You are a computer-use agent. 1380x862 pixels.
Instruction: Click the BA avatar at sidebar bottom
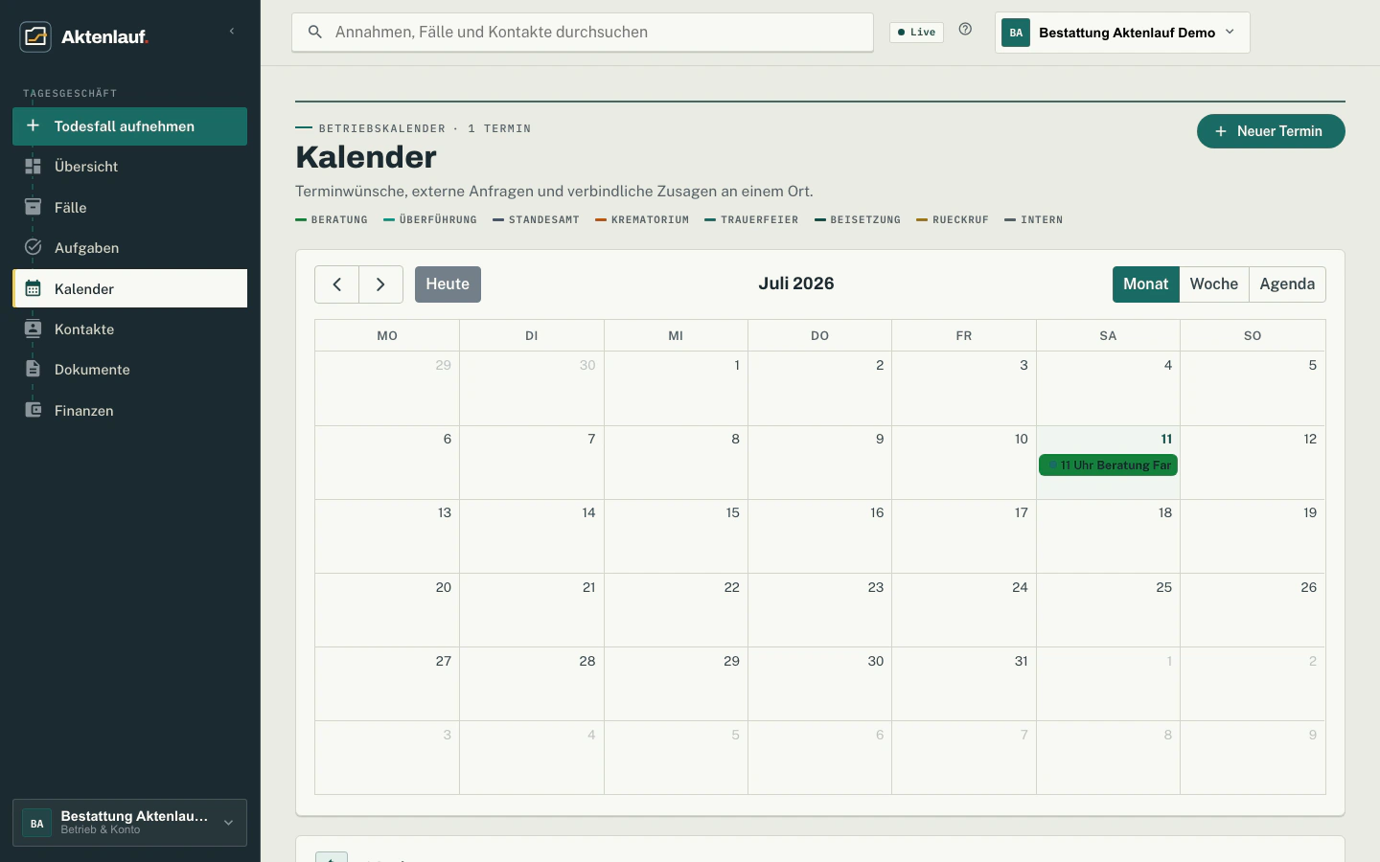pos(36,823)
